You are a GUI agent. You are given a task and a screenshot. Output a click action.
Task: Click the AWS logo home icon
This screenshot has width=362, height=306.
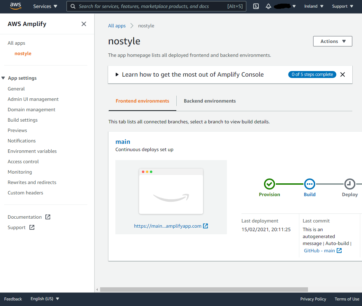coord(16,6)
